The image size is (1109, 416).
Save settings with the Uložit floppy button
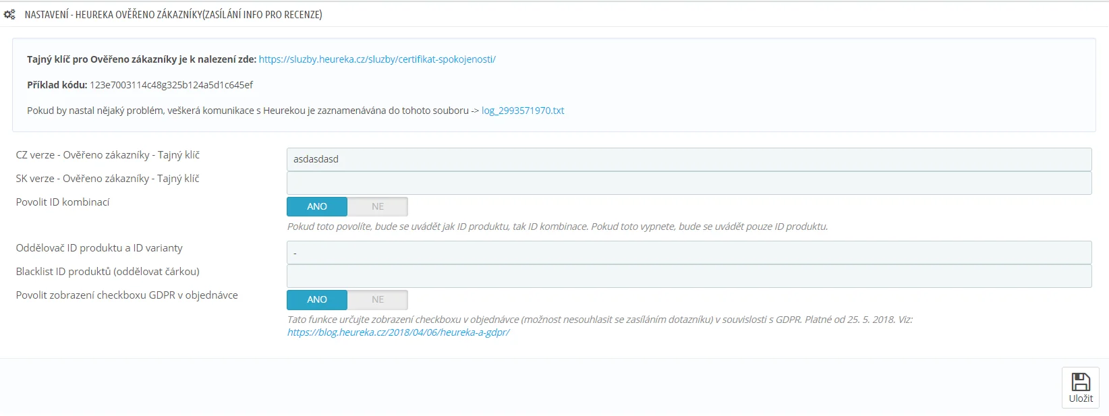tap(1080, 388)
